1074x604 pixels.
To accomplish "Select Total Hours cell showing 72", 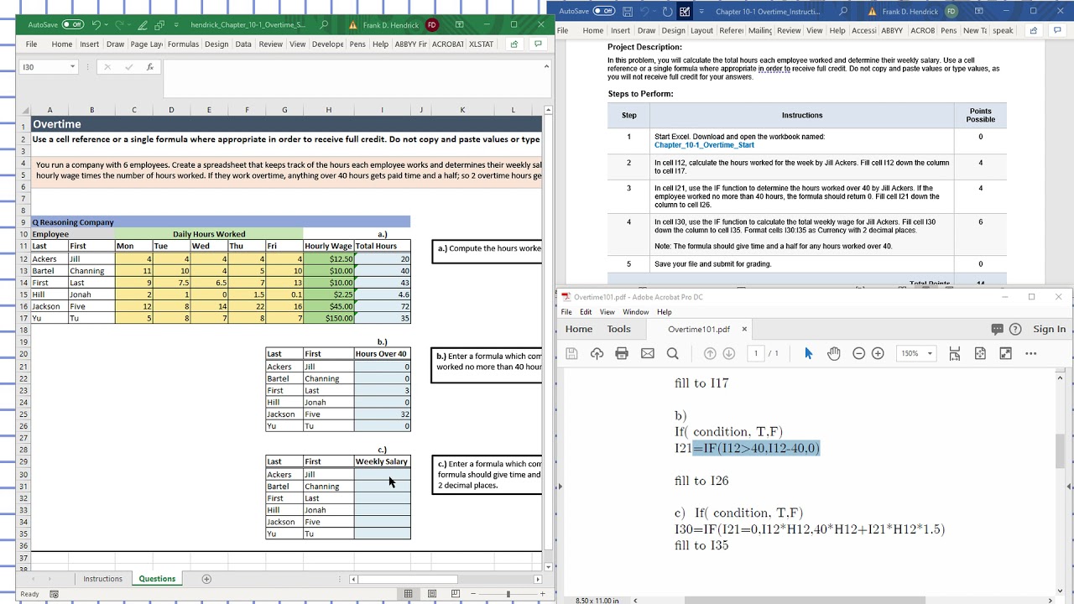I will (x=382, y=307).
